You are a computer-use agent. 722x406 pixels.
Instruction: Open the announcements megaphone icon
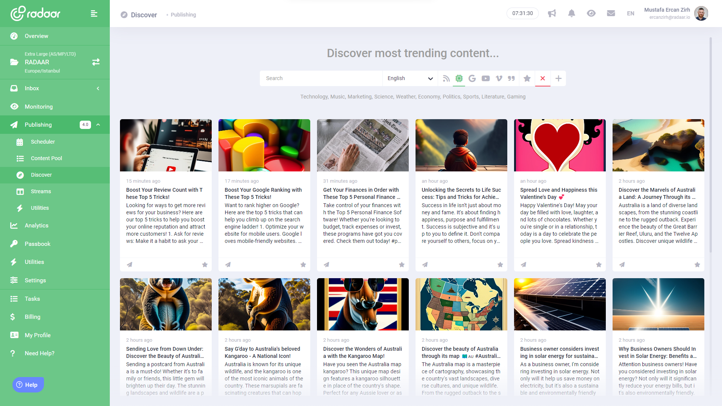pos(552,14)
